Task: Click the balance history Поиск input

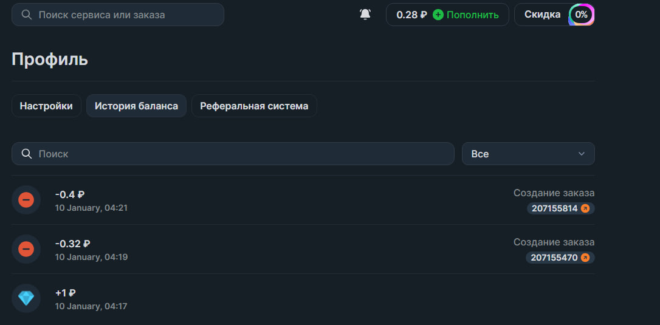Action: [243, 154]
